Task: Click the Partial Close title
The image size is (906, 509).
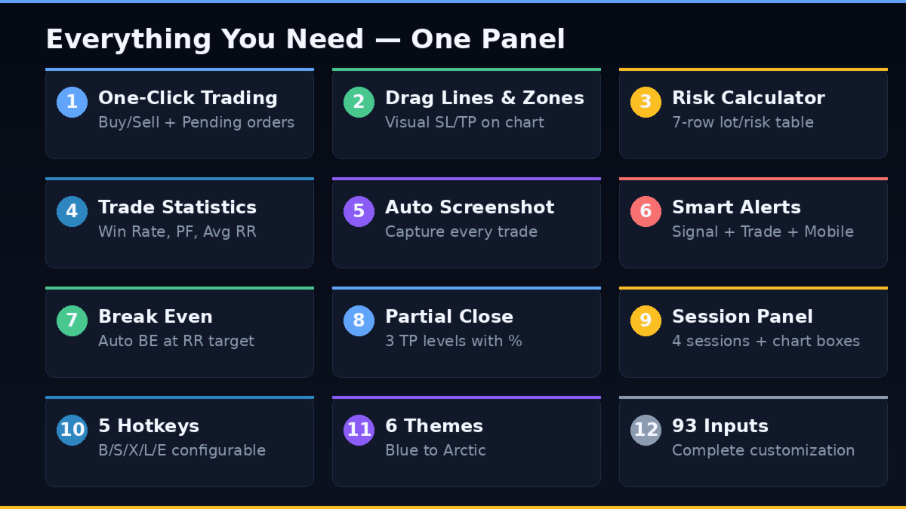Action: coord(448,317)
